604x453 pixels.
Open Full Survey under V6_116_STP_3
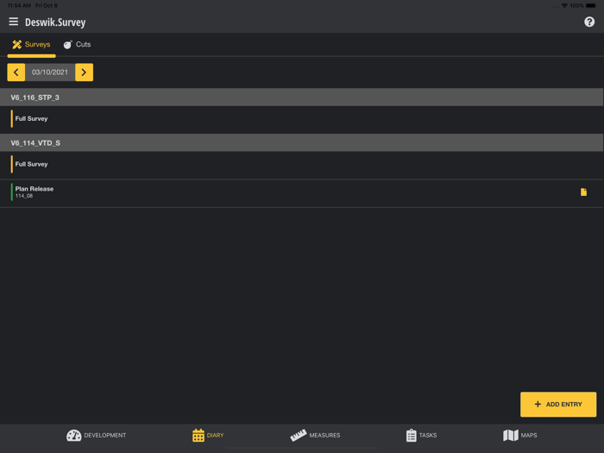pyautogui.click(x=302, y=119)
